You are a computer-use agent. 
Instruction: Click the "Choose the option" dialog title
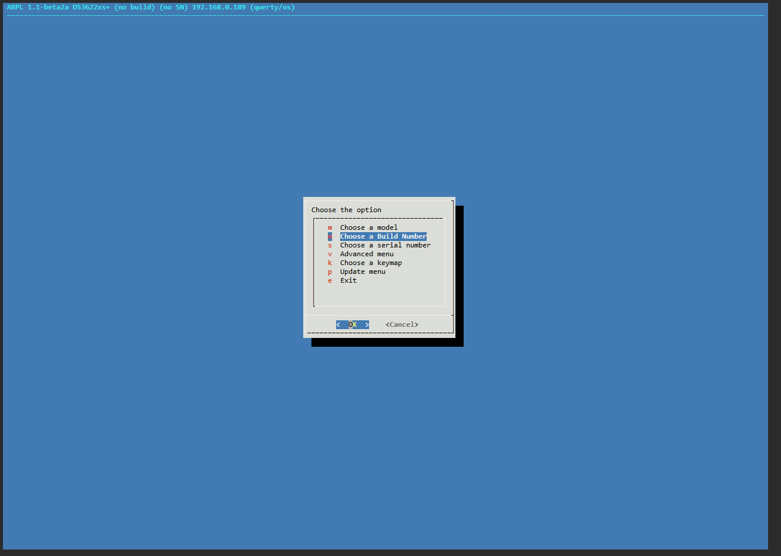346,210
